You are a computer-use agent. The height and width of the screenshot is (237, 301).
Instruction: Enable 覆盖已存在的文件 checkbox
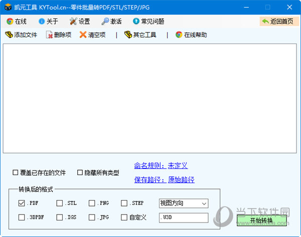click(15, 172)
